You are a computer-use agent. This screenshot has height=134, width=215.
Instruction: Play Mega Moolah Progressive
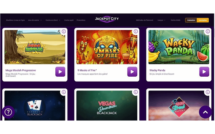pos(60,71)
